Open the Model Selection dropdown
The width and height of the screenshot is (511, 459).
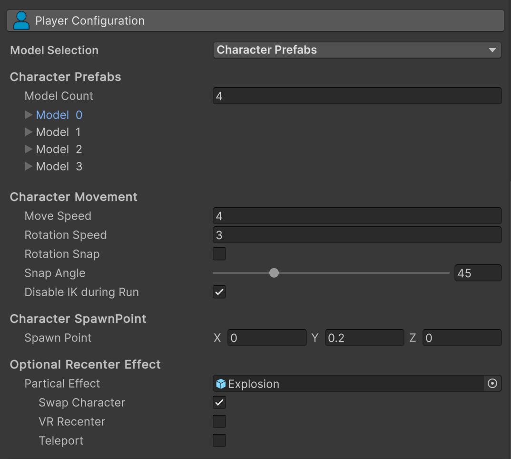[357, 50]
